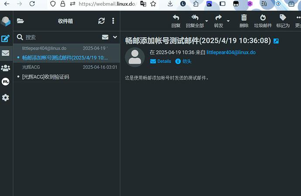Forward message with 转发 button
The image size is (301, 196).
point(219,21)
